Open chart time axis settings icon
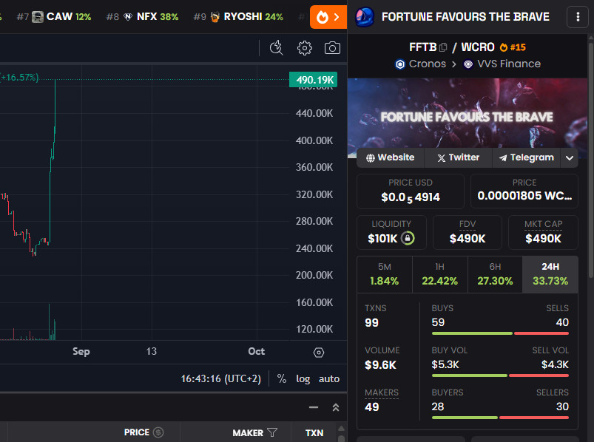Screen dimensions: 594x442 pyautogui.click(x=319, y=353)
